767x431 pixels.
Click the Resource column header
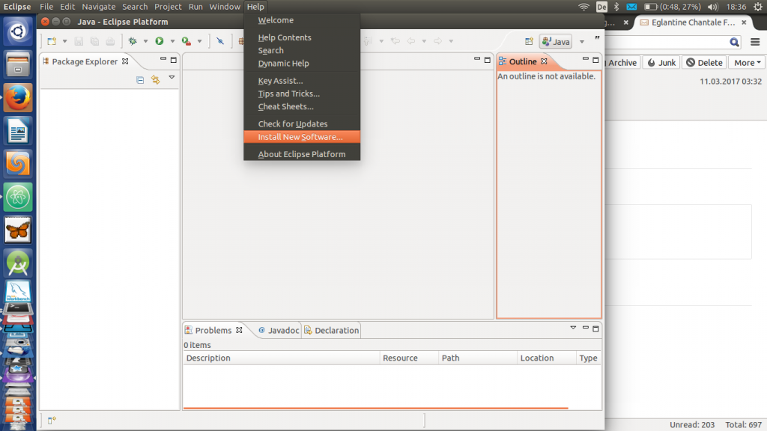pyautogui.click(x=410, y=358)
